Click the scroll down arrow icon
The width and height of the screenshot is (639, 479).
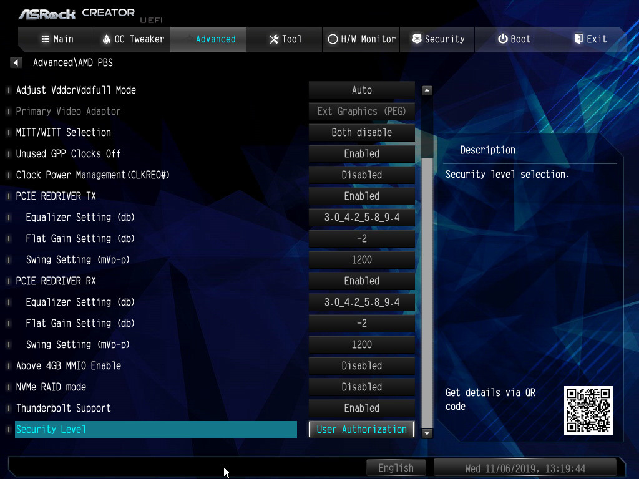(x=427, y=432)
